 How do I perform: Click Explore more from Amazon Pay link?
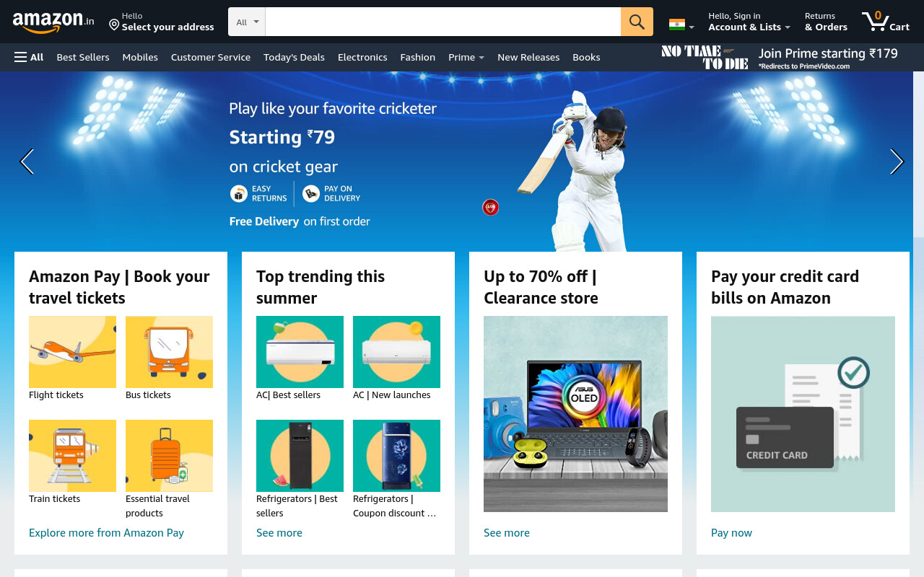[x=106, y=533]
